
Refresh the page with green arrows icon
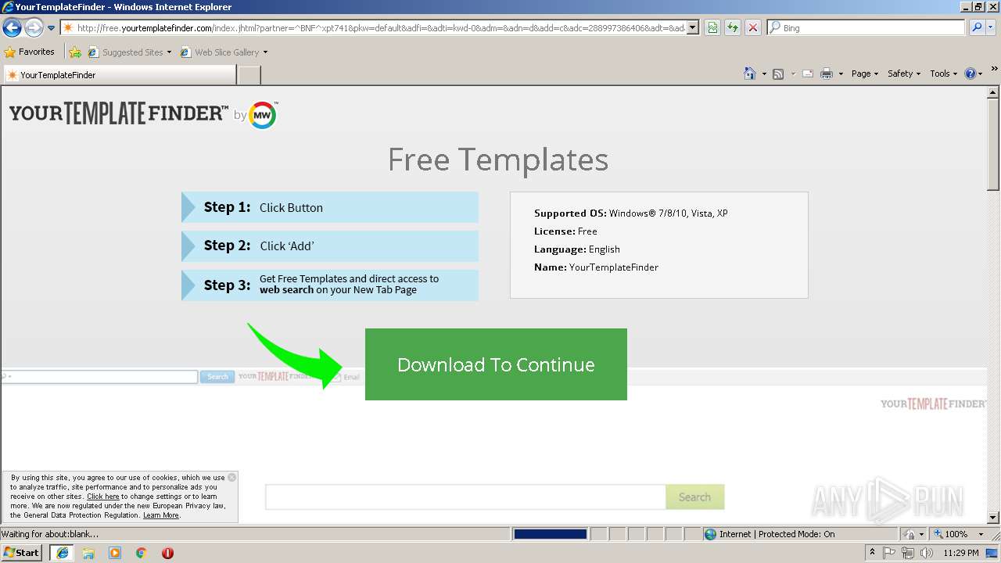tap(733, 28)
